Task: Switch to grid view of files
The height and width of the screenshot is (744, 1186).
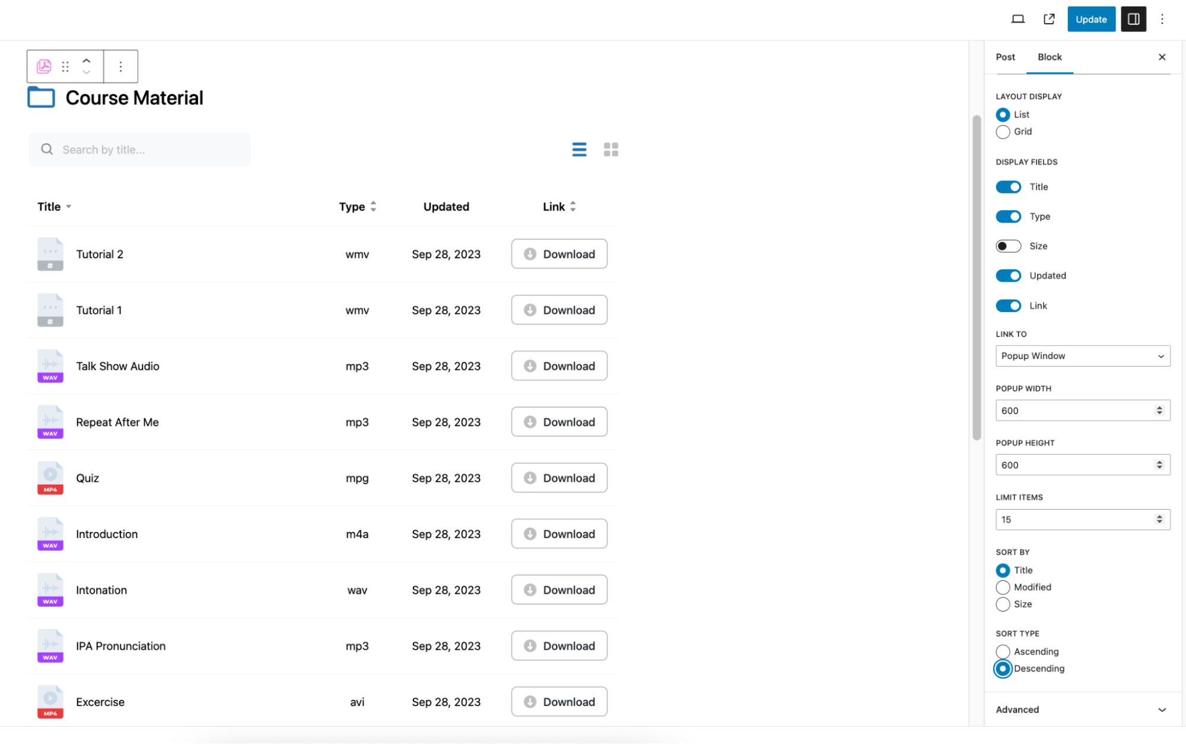Action: 611,149
